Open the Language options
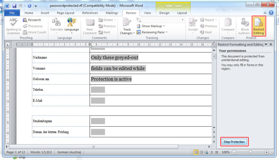This screenshot has width=279, height=160. pos(72,26)
